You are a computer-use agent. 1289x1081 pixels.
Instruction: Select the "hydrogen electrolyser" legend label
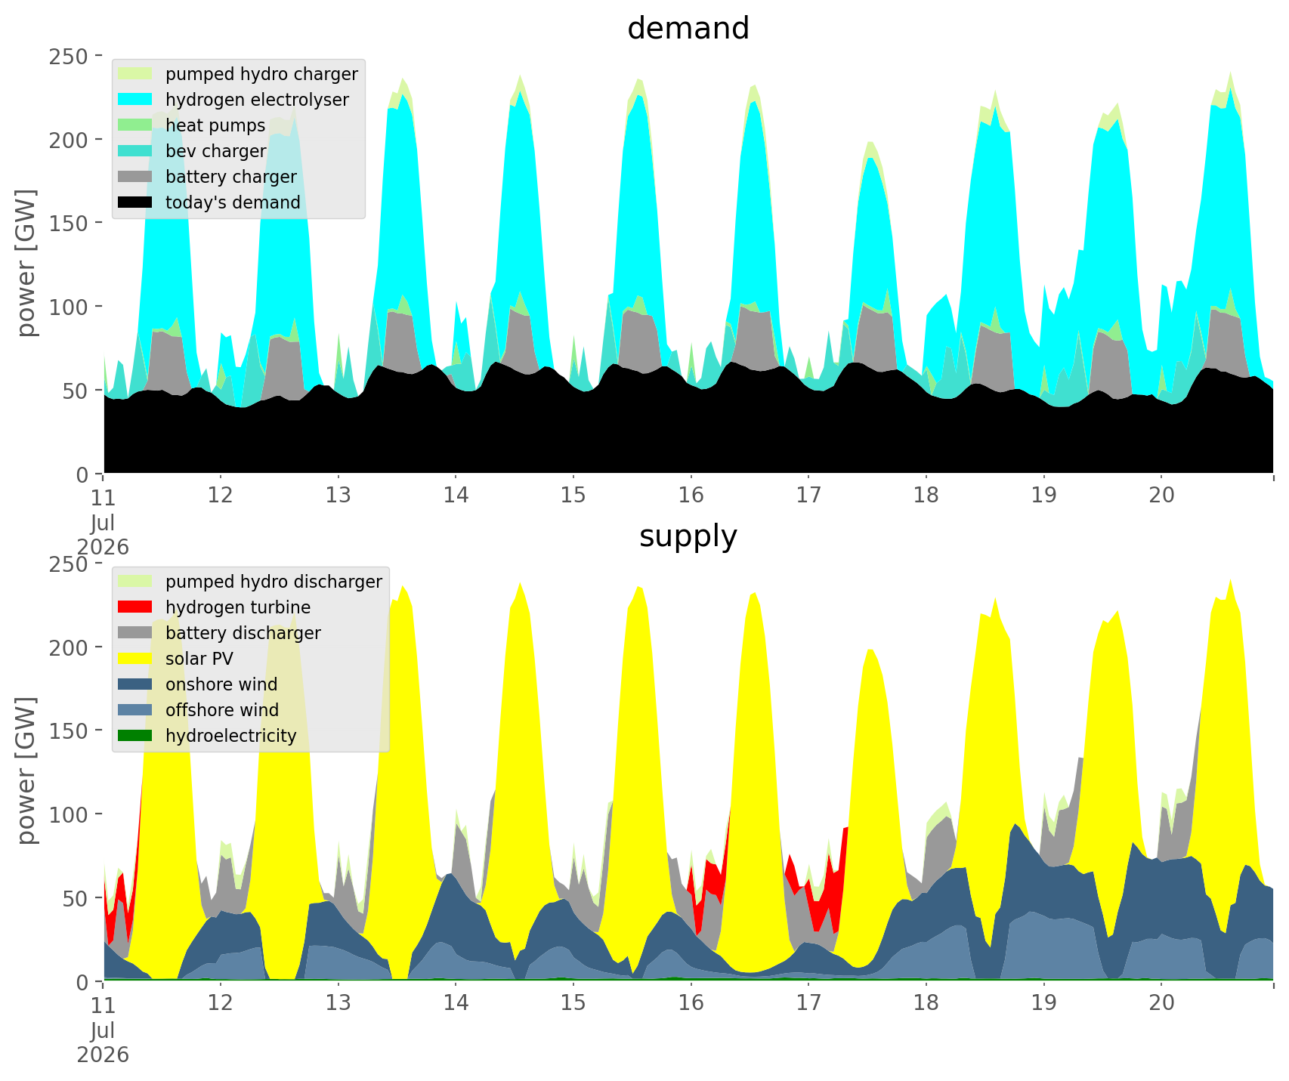click(x=257, y=100)
